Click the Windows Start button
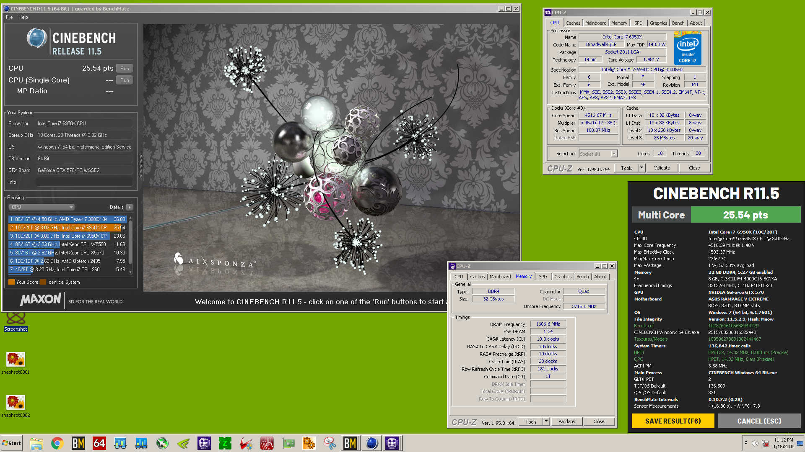 [12, 443]
